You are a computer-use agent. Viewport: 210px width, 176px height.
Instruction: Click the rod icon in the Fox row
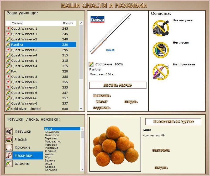8,71
